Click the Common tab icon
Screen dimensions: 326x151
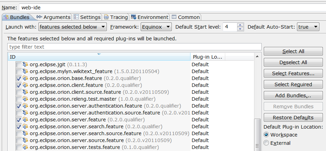coord(174,17)
